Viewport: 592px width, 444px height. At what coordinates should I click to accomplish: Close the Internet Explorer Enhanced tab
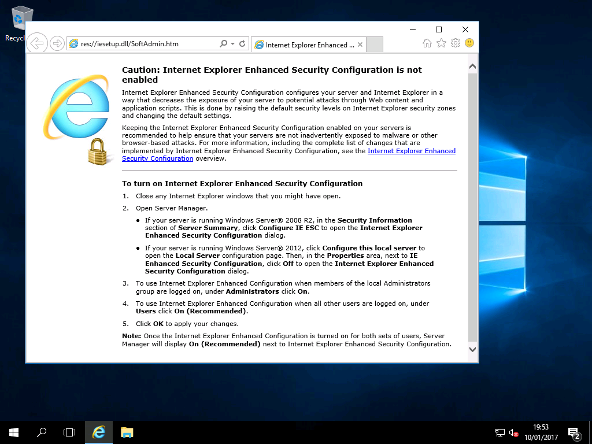click(360, 45)
